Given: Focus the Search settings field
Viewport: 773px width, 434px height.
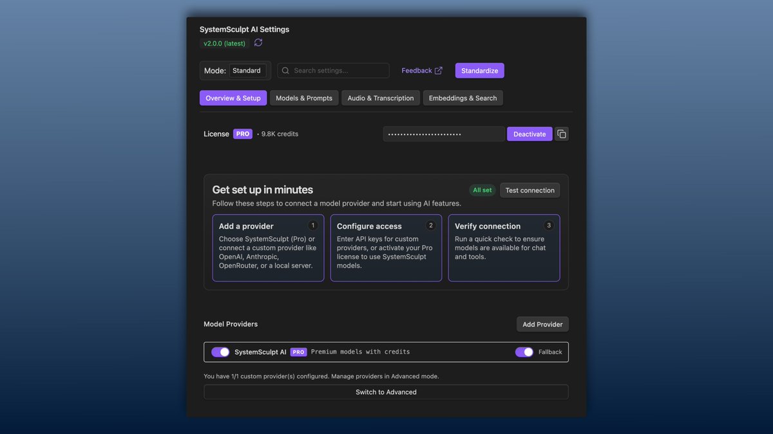Looking at the screenshot, I should (334, 71).
